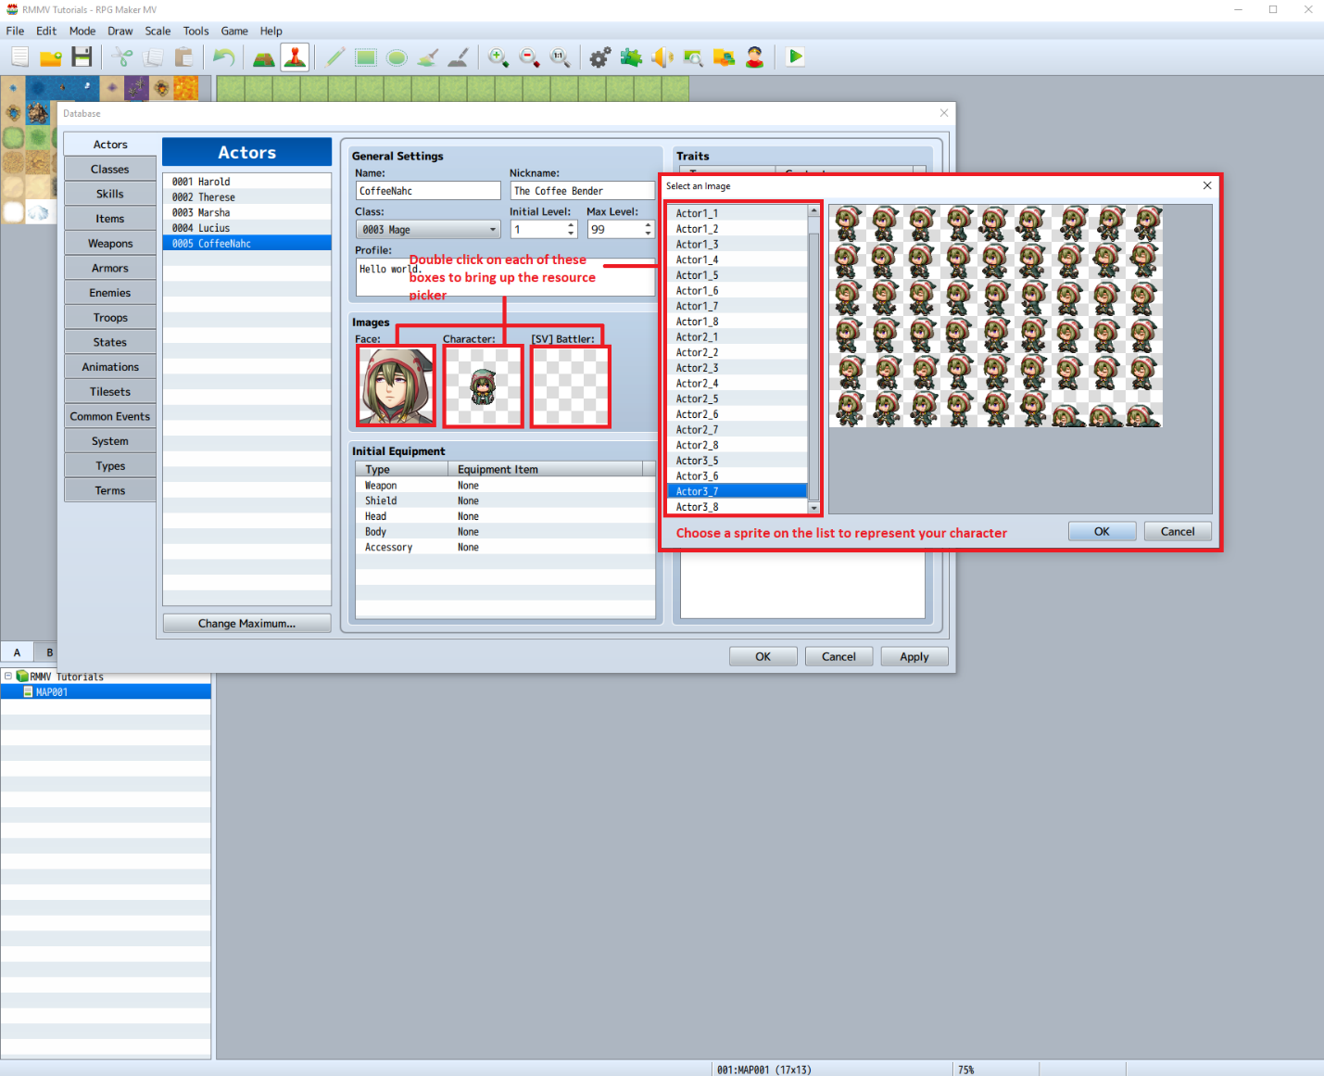Select MAP001 in the map tree
Viewport: 1324px width, 1076px height.
point(106,692)
